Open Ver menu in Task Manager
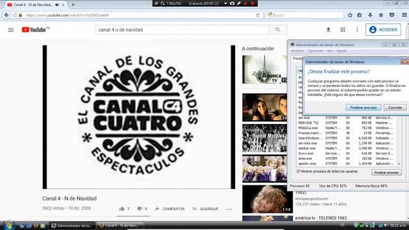409x230 pixels. [330, 51]
